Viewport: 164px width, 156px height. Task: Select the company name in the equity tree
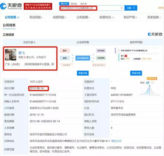click(134, 50)
